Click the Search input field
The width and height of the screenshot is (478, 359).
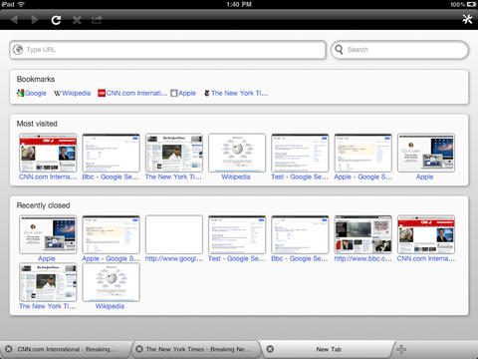point(399,50)
